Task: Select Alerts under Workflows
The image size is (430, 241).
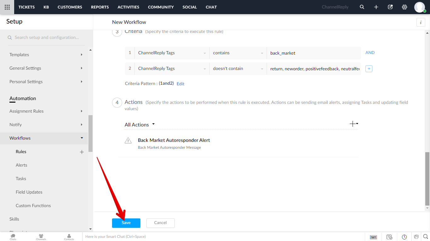Action: pyautogui.click(x=21, y=165)
